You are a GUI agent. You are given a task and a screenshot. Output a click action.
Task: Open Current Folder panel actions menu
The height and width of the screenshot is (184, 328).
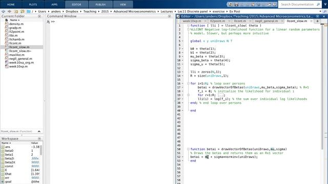(39, 16)
